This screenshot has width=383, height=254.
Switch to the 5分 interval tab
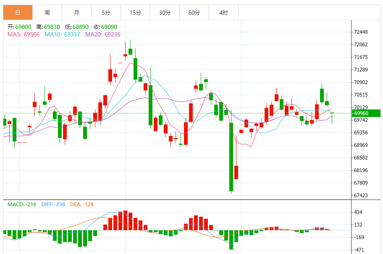[x=106, y=13]
